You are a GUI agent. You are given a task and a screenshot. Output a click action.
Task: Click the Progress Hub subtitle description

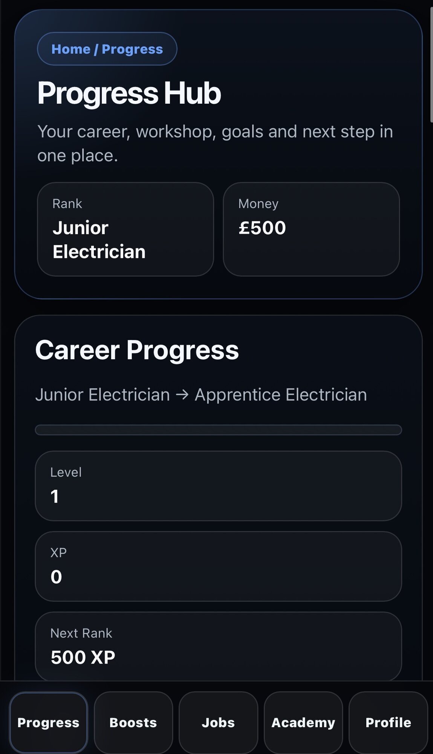point(215,143)
